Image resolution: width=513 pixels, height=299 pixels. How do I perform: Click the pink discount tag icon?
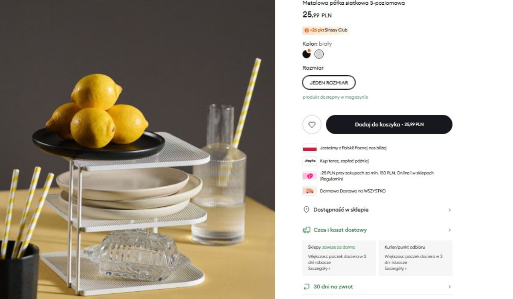coord(310,176)
